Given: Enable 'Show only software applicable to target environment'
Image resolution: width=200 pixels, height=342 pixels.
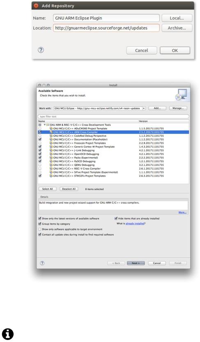Looking at the screenshot, I should tap(40, 229).
